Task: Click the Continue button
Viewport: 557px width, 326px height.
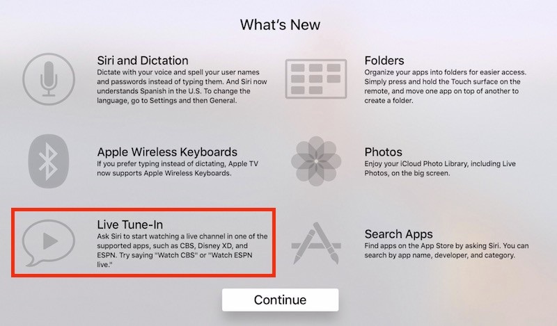Action: [281, 300]
